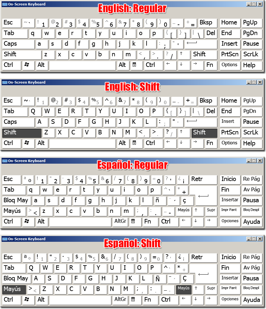This screenshot has width=266, height=309.
Task: Open Options on the English Regular keyboard
Action: tap(230, 65)
